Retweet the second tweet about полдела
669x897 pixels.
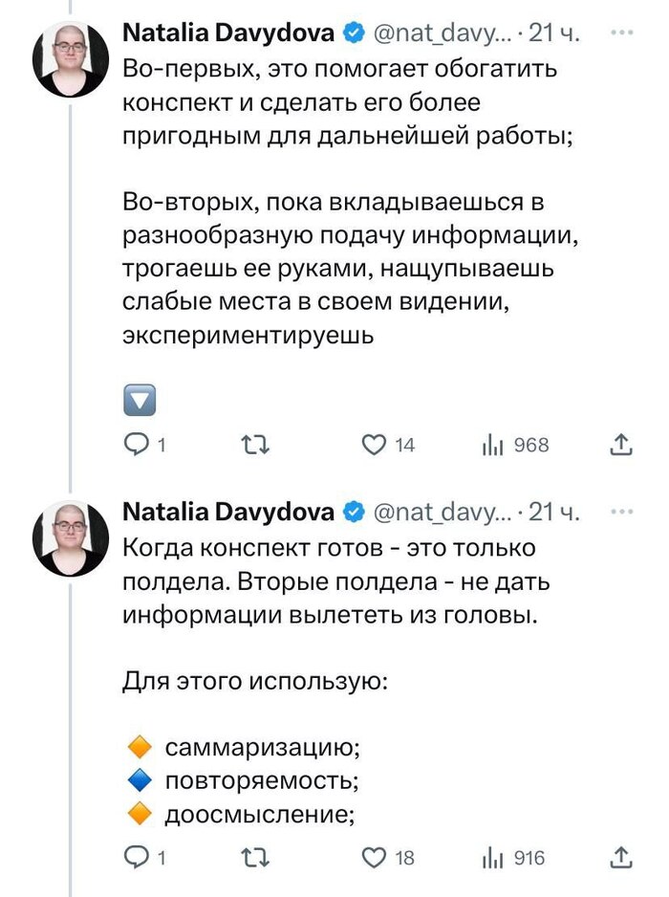[255, 857]
